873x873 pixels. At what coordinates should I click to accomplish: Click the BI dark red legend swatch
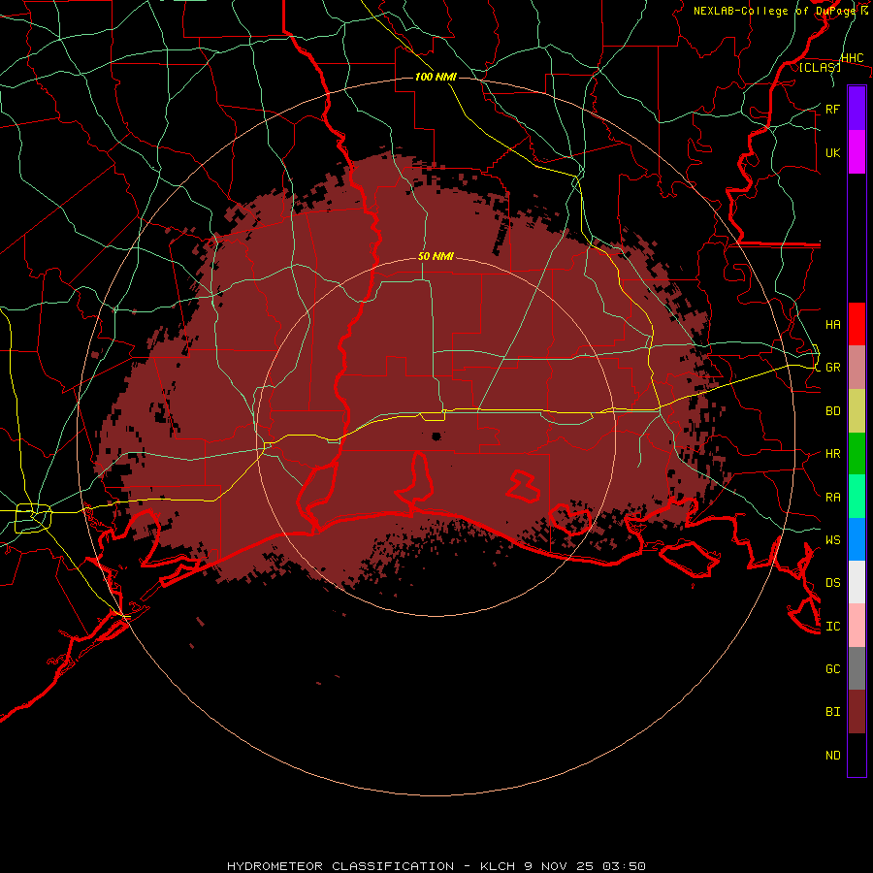point(857,712)
